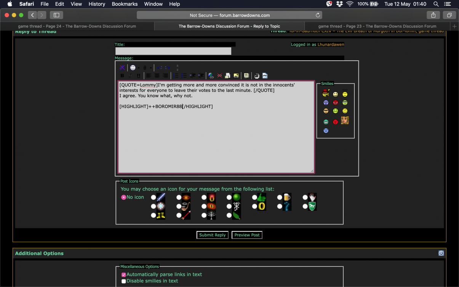The width and height of the screenshot is (459, 287).
Task: Click the Submit Reply button
Action: coord(213,235)
